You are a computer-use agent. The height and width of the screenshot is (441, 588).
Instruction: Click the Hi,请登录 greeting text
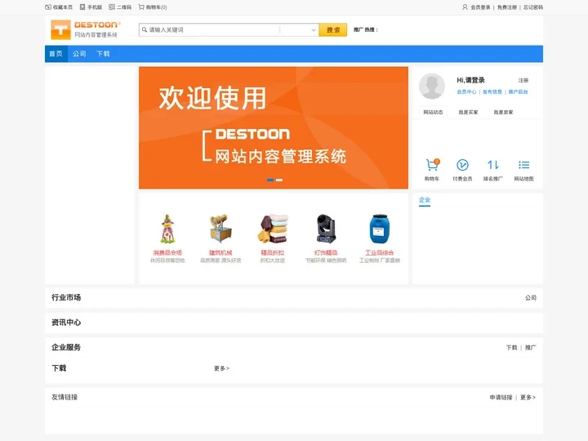470,80
